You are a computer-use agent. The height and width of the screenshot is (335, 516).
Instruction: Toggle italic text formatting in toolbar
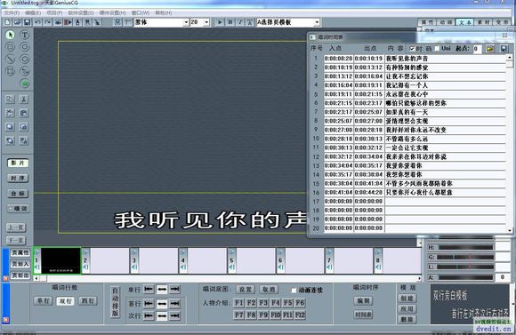240,22
